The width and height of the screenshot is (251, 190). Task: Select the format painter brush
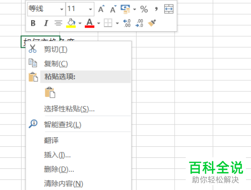coord(152,23)
